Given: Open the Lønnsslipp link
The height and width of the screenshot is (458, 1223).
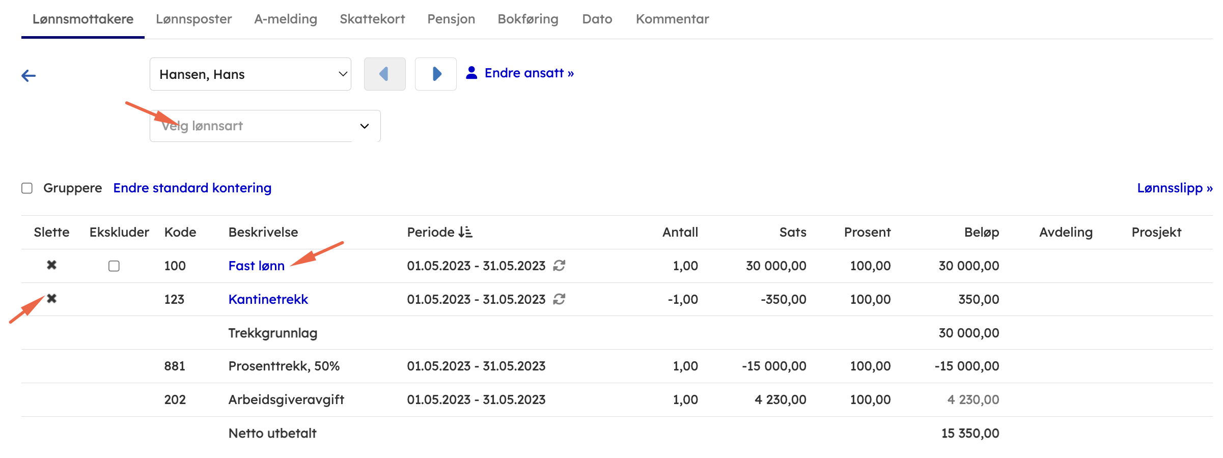Looking at the screenshot, I should (1174, 188).
